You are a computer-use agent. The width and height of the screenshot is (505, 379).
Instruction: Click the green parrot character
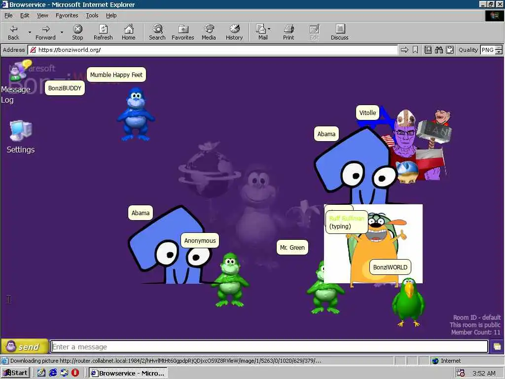[x=408, y=303]
